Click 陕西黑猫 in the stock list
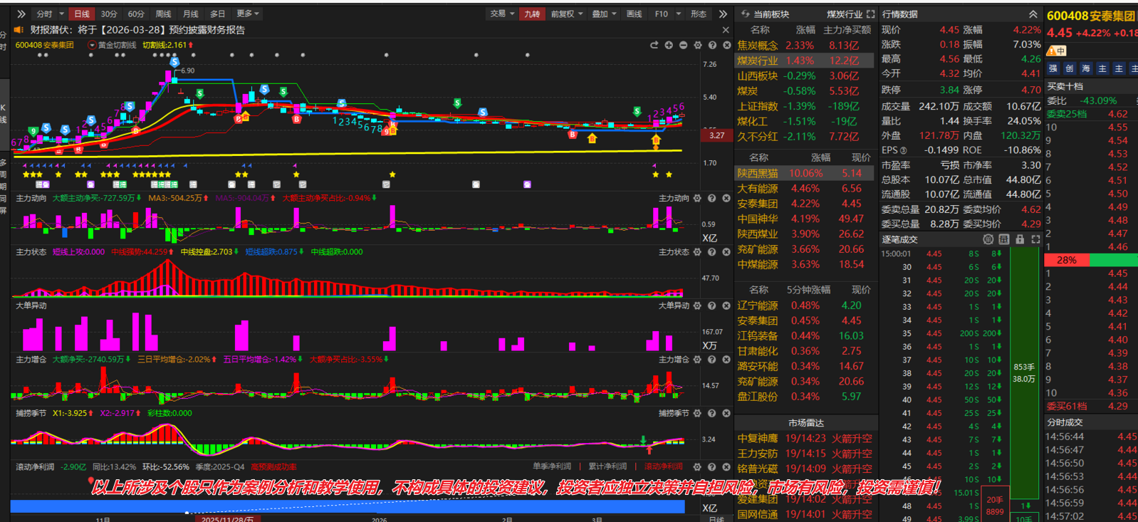 tap(758, 173)
